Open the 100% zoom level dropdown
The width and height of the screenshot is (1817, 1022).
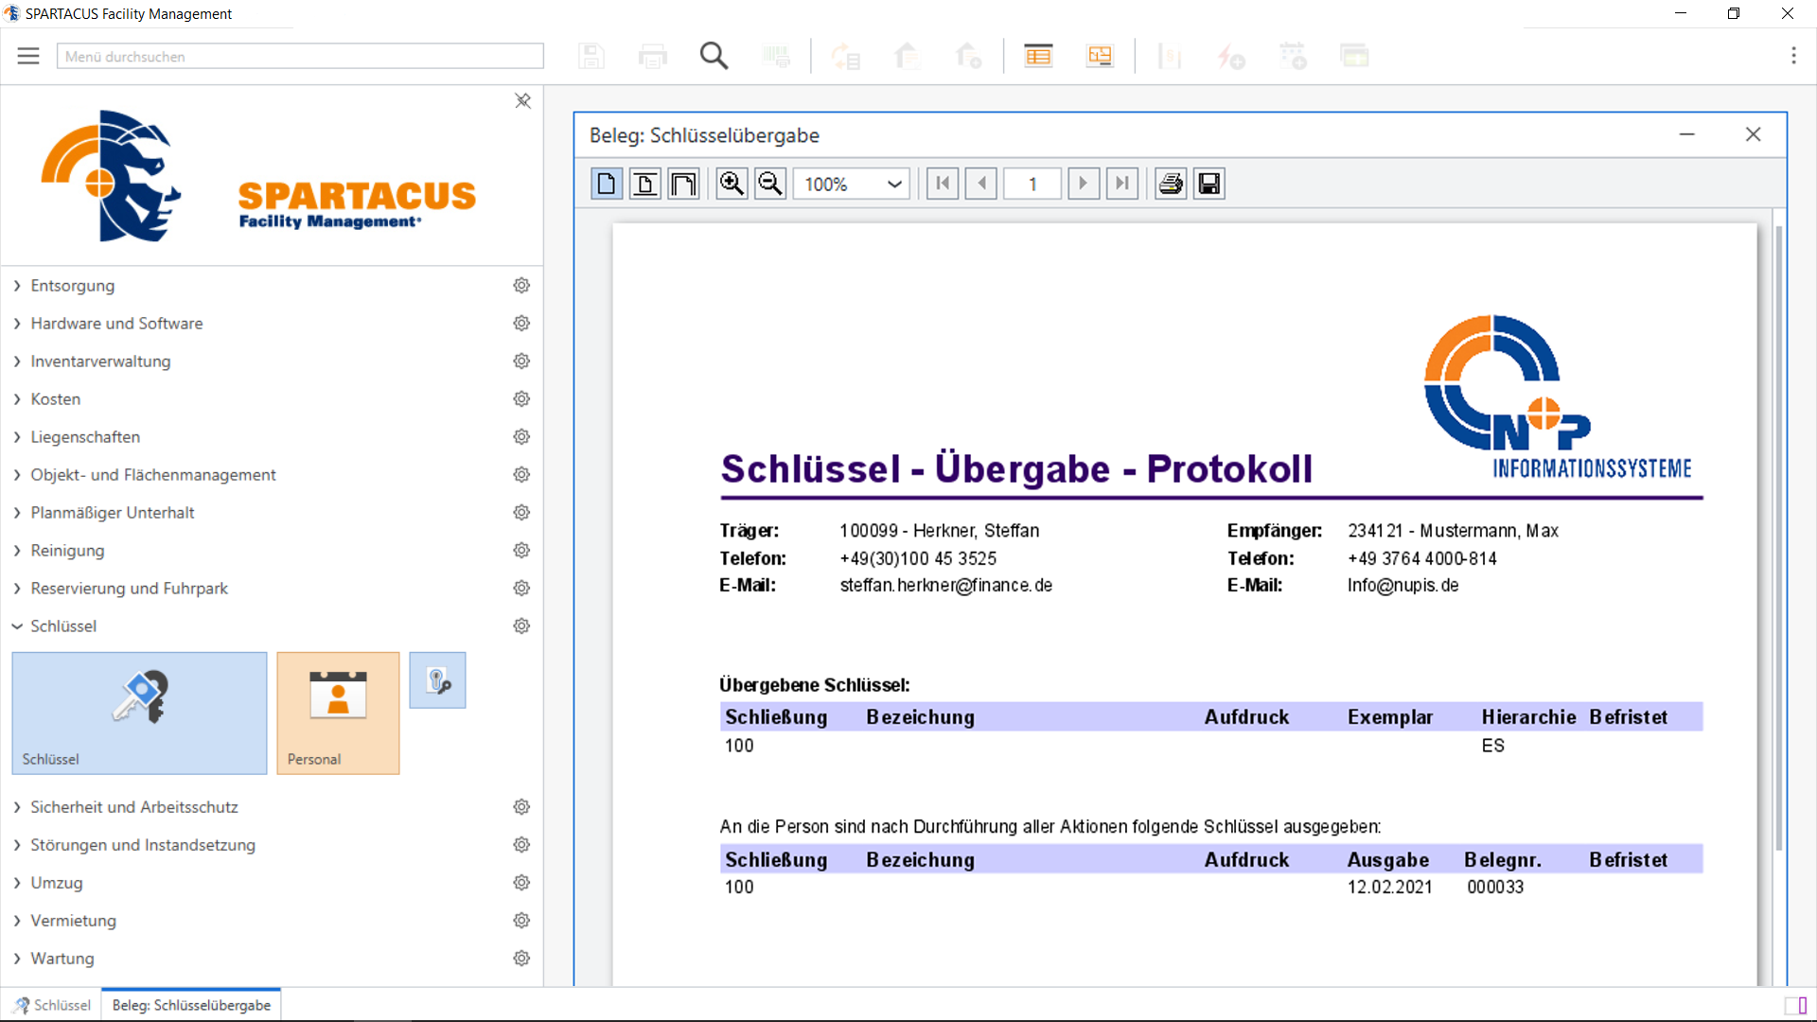pos(894,184)
